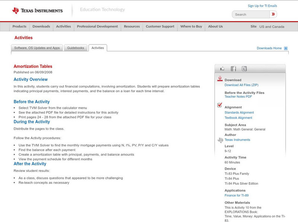The height and width of the screenshot is (222, 298).
Task: Click the Education Technology header text
Action: click(x=102, y=10)
